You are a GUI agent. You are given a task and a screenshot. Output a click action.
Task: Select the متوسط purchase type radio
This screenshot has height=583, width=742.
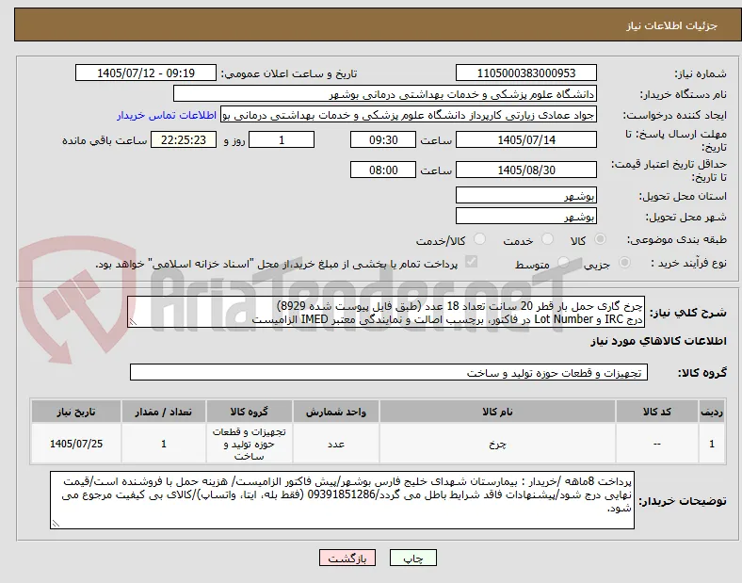tap(563, 263)
